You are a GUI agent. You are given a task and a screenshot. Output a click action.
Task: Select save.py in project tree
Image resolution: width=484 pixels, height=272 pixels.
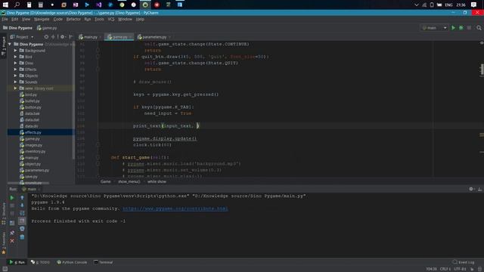(x=29, y=177)
